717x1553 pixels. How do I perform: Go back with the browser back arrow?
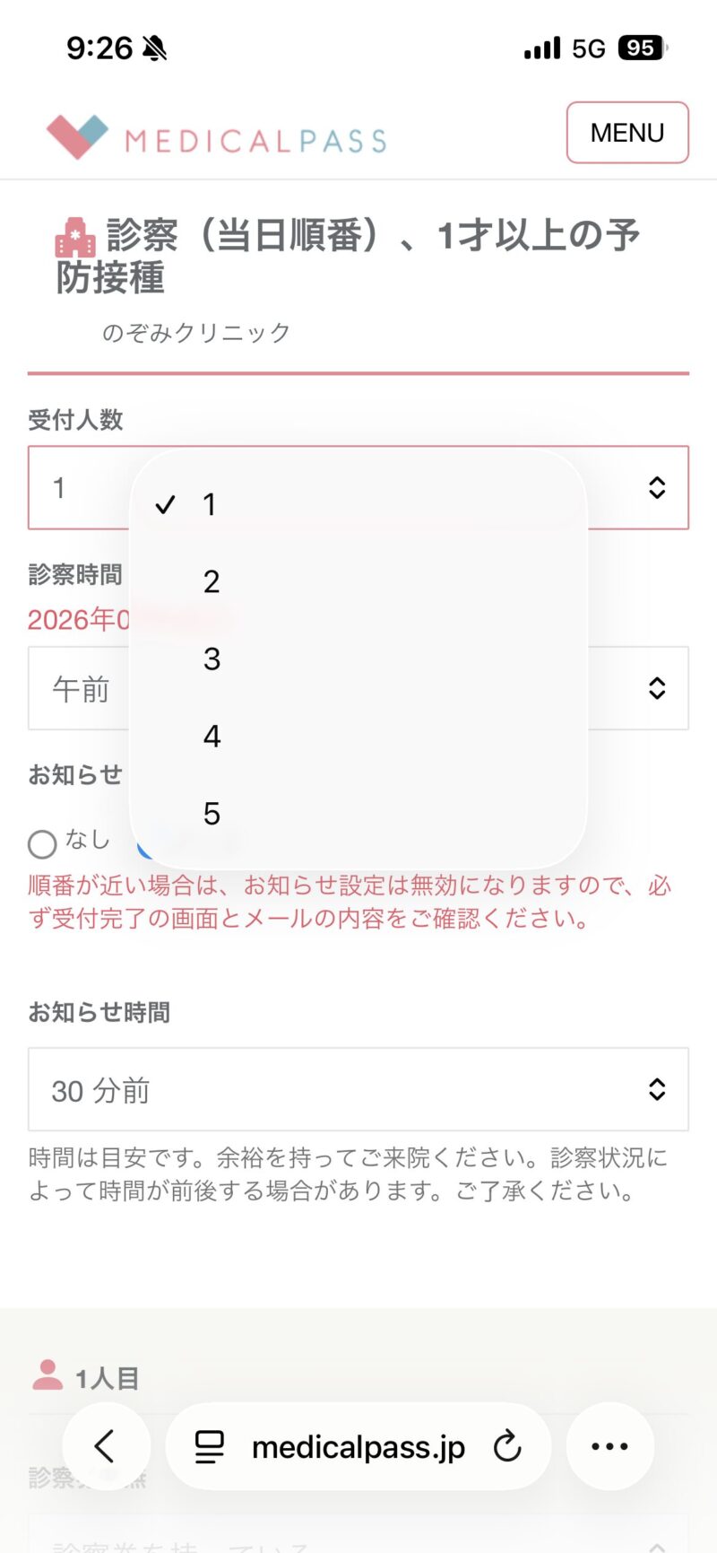[x=106, y=1446]
